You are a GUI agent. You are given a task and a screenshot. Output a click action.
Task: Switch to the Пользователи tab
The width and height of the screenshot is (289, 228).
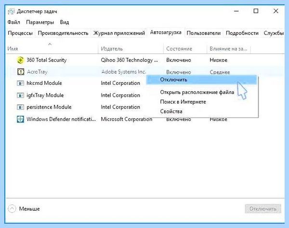(204, 33)
